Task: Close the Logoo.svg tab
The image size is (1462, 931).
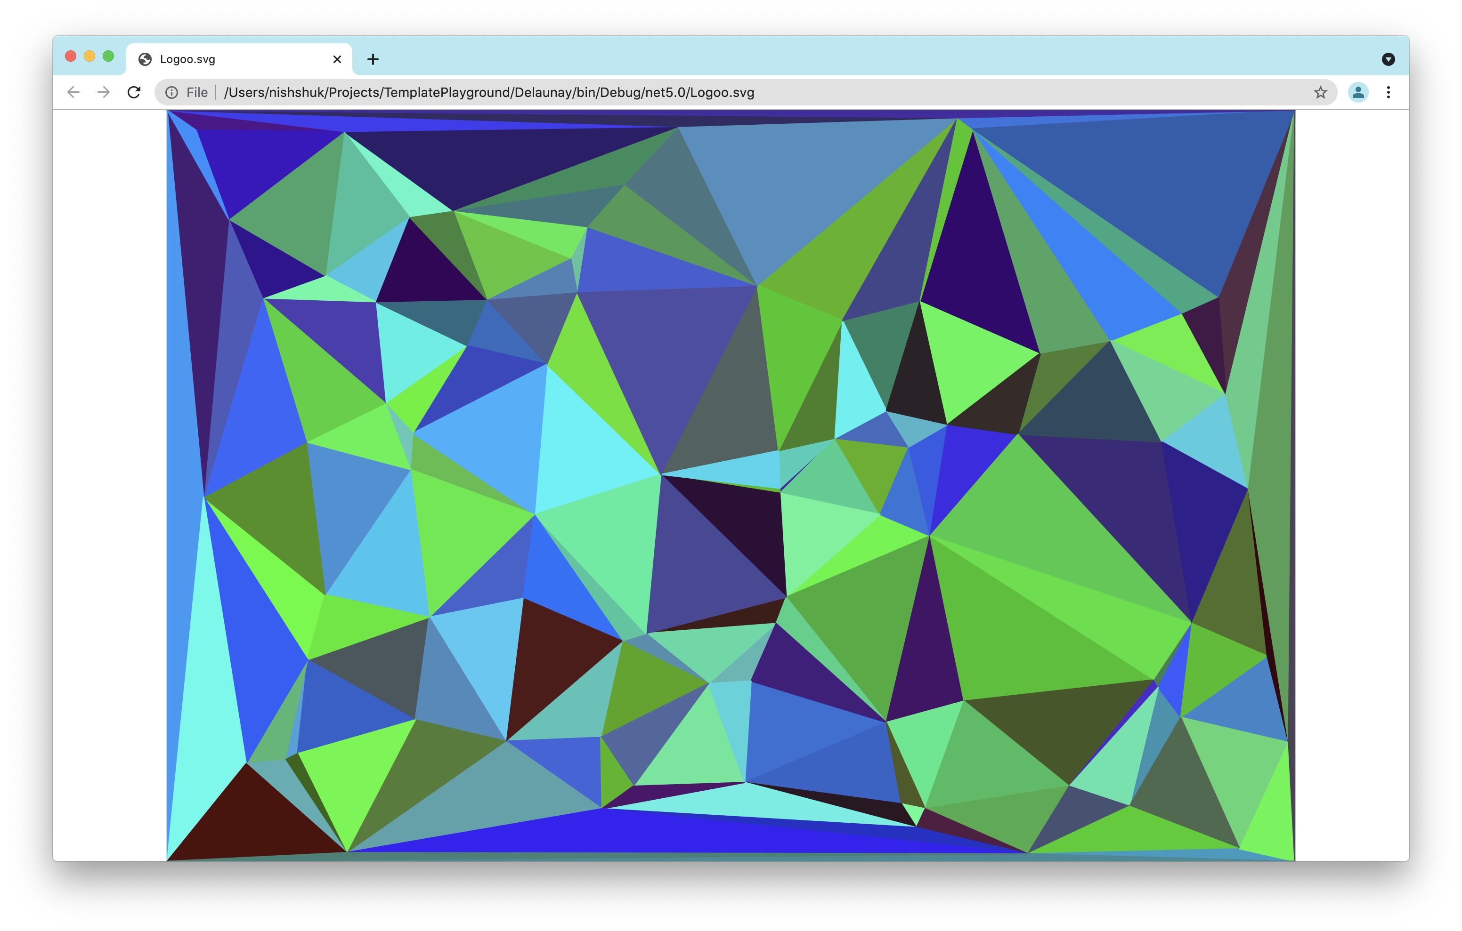Action: (x=338, y=59)
